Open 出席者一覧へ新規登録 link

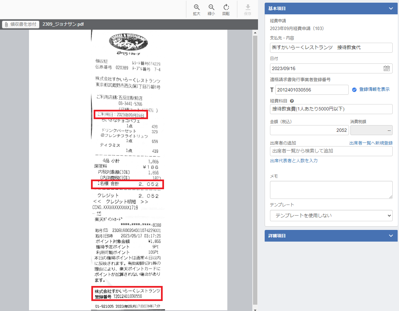371,143
